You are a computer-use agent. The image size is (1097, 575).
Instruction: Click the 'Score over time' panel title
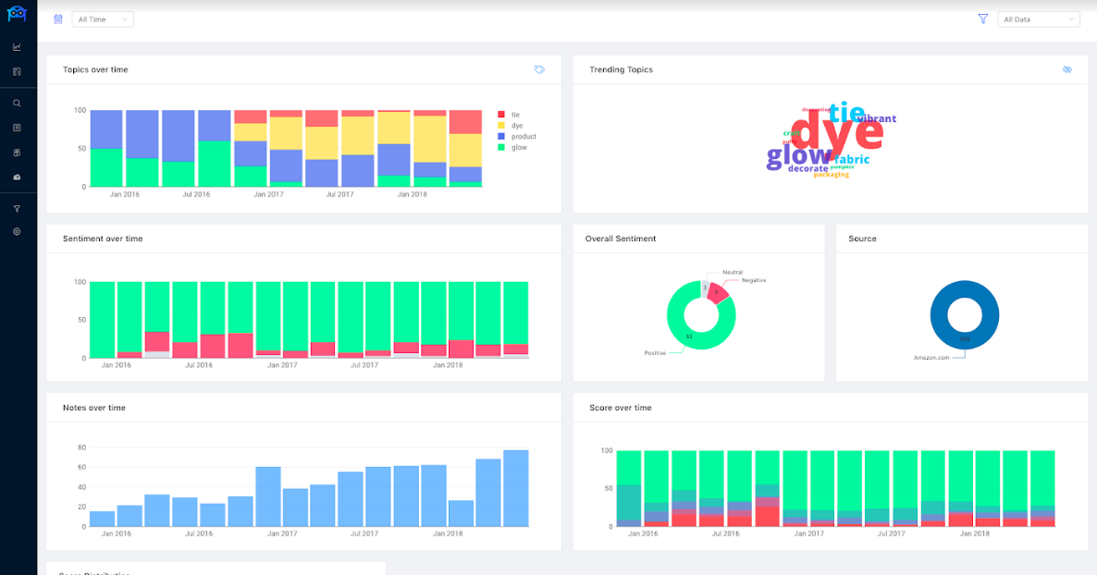[621, 408]
